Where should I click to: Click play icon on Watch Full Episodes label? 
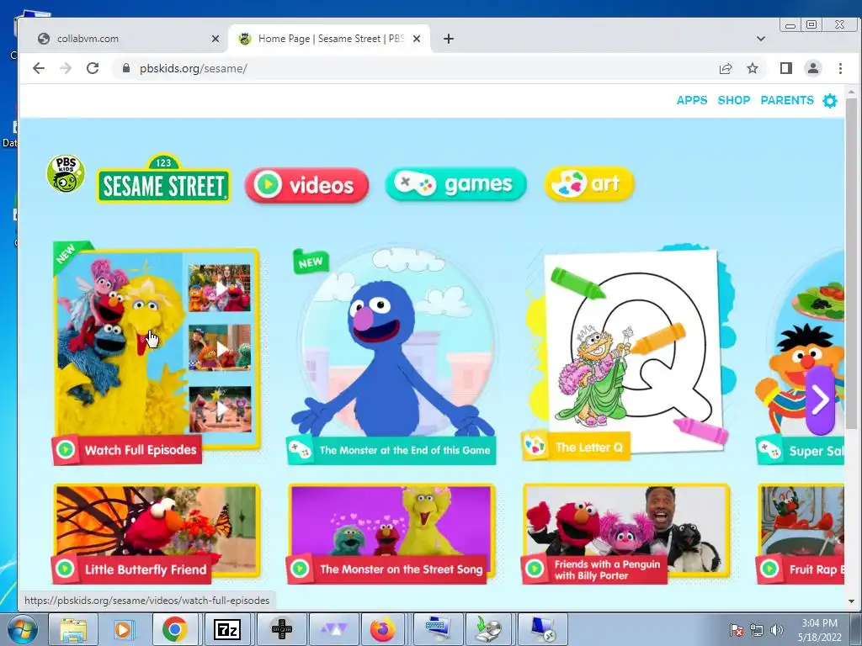[66, 450]
